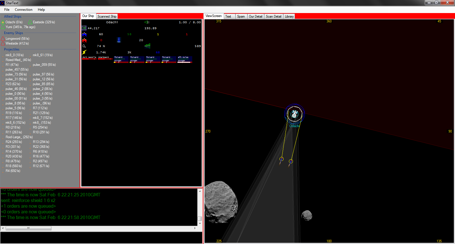Image resolution: width=455 pixels, height=244 pixels.
Task: Click the horizontal scrollbar thumb in message log
Action: (28, 228)
